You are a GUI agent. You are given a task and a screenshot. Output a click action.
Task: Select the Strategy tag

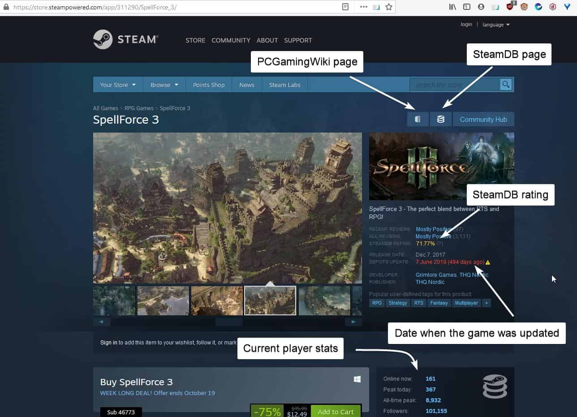(398, 303)
